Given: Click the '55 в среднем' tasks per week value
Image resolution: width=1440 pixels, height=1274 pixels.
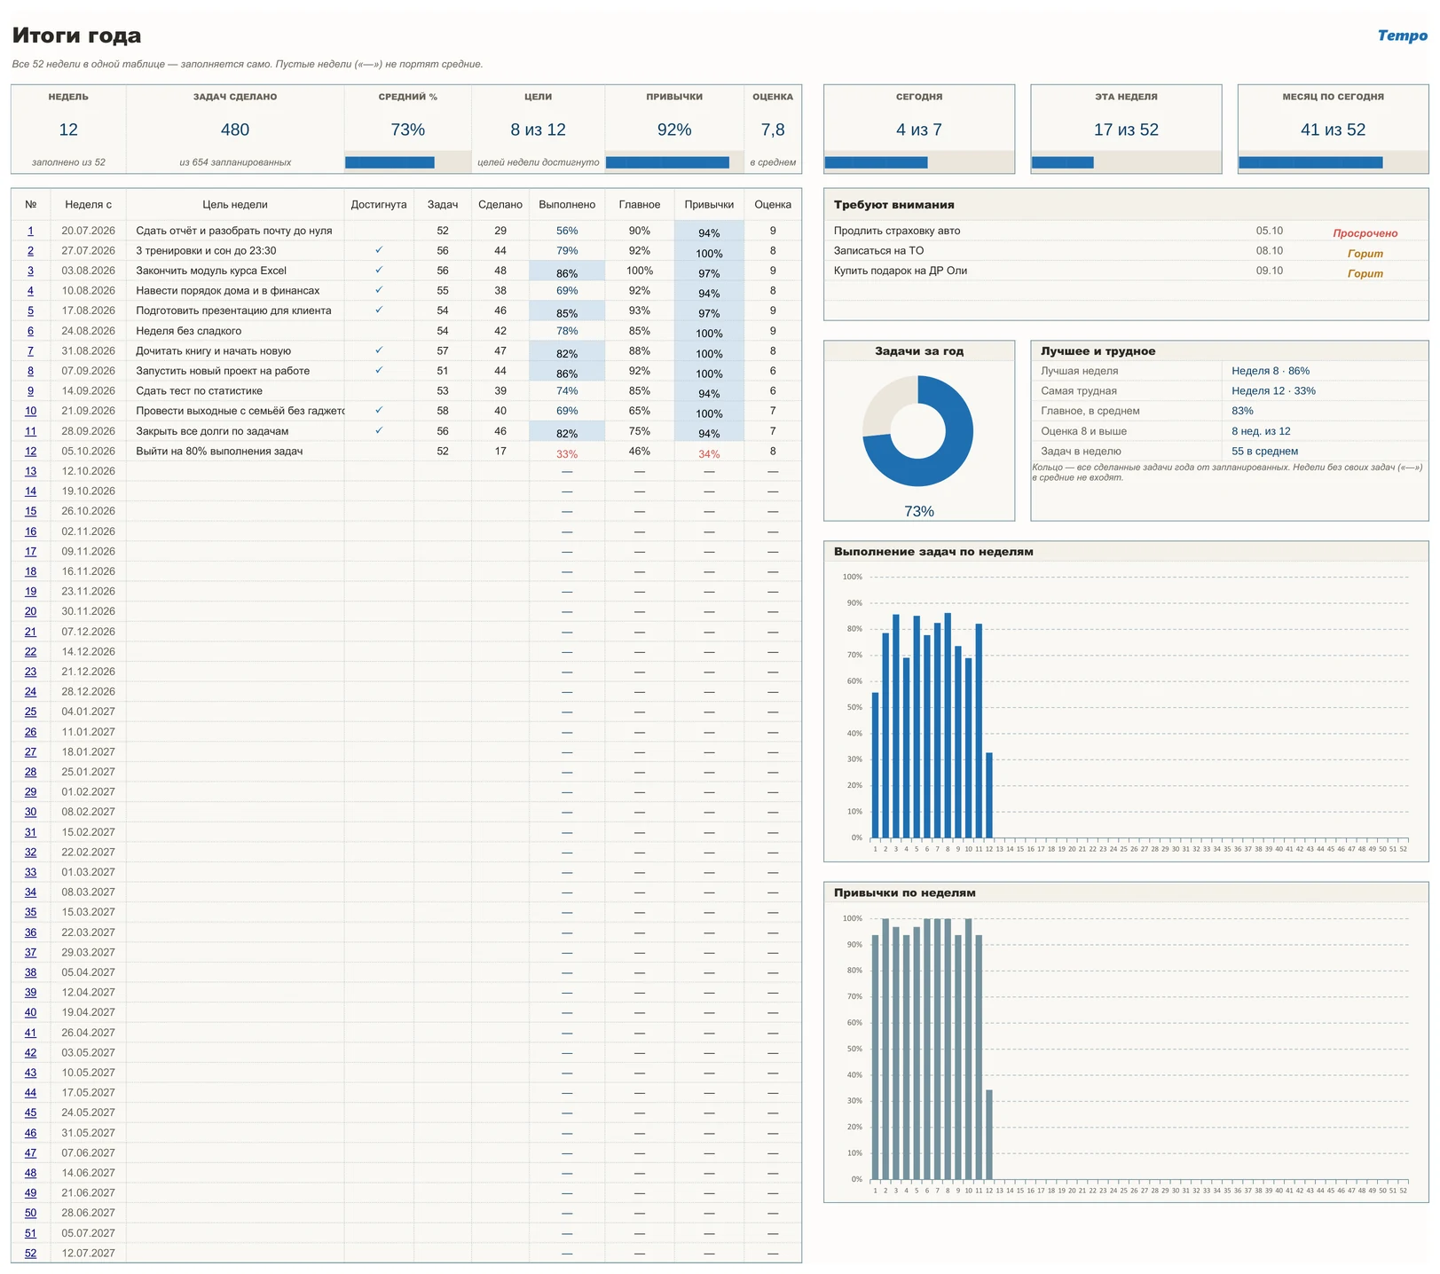Looking at the screenshot, I should coord(1264,452).
